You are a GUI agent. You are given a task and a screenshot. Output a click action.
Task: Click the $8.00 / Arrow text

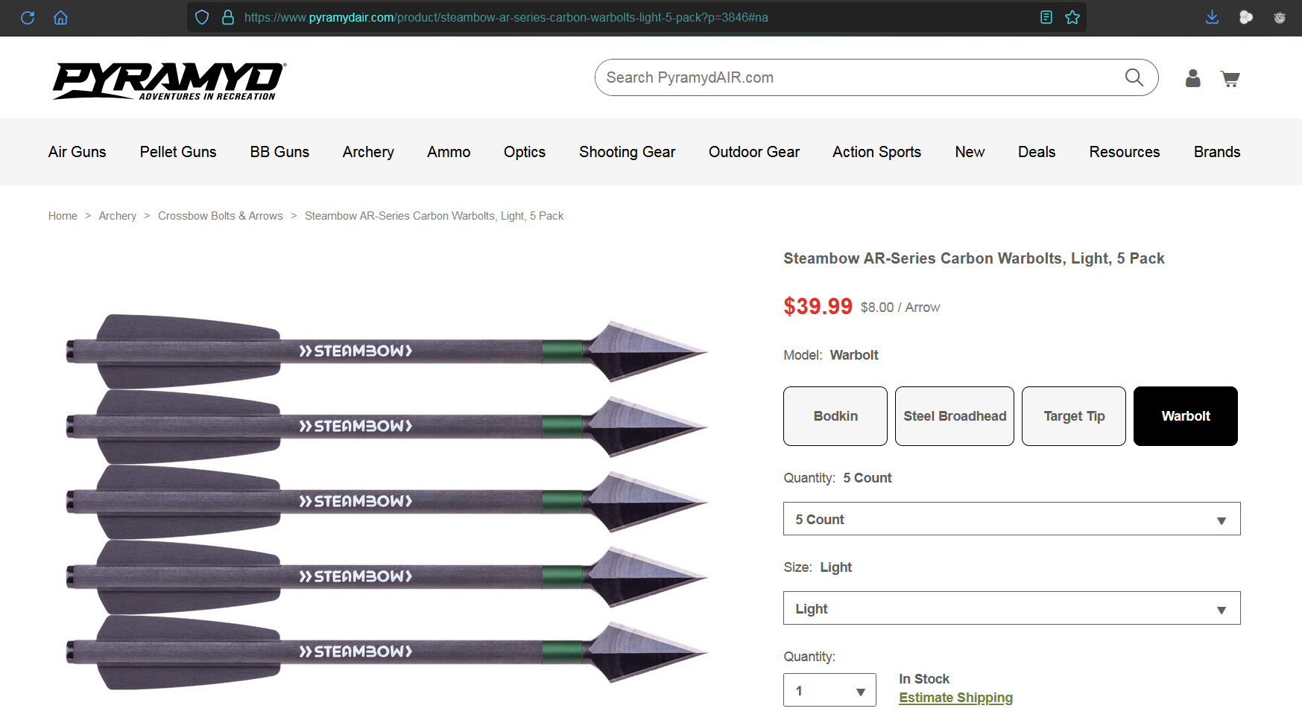click(900, 308)
